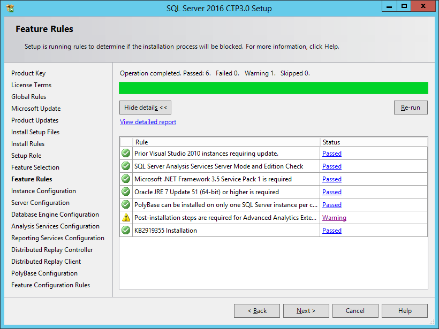
Task: Sort by the Rule column header
Action: pyautogui.click(x=226, y=142)
